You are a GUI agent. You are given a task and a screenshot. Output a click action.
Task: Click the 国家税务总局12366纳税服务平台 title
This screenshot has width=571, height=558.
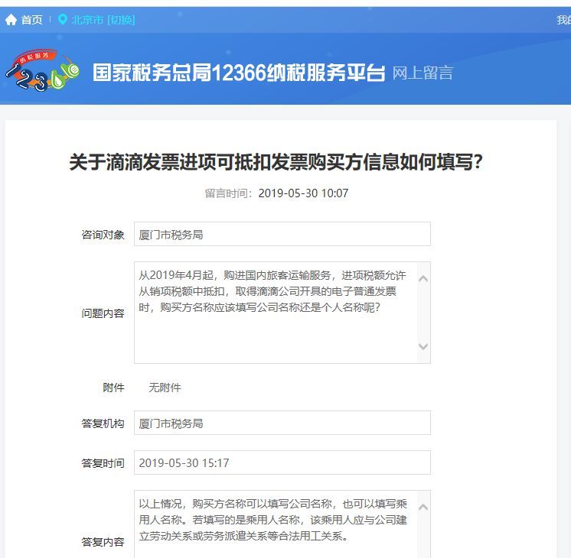[239, 73]
